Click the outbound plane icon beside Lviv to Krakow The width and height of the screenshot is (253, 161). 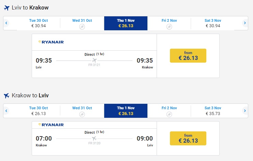[6, 8]
